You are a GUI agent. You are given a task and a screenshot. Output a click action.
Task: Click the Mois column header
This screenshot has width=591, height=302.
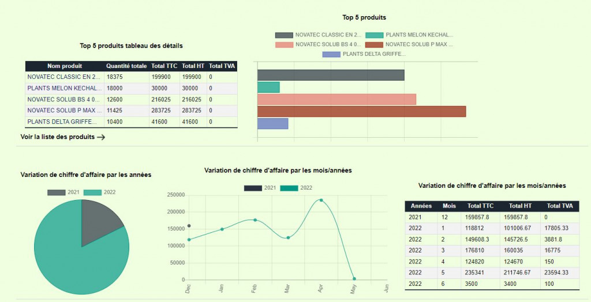[x=449, y=206]
